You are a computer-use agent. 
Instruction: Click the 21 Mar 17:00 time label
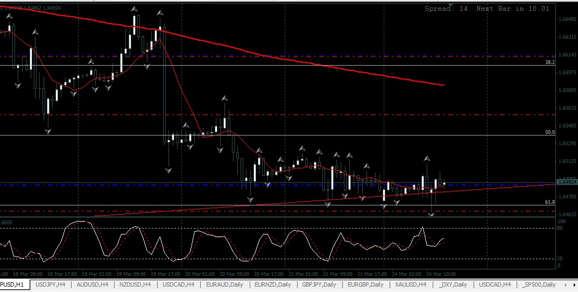click(372, 274)
